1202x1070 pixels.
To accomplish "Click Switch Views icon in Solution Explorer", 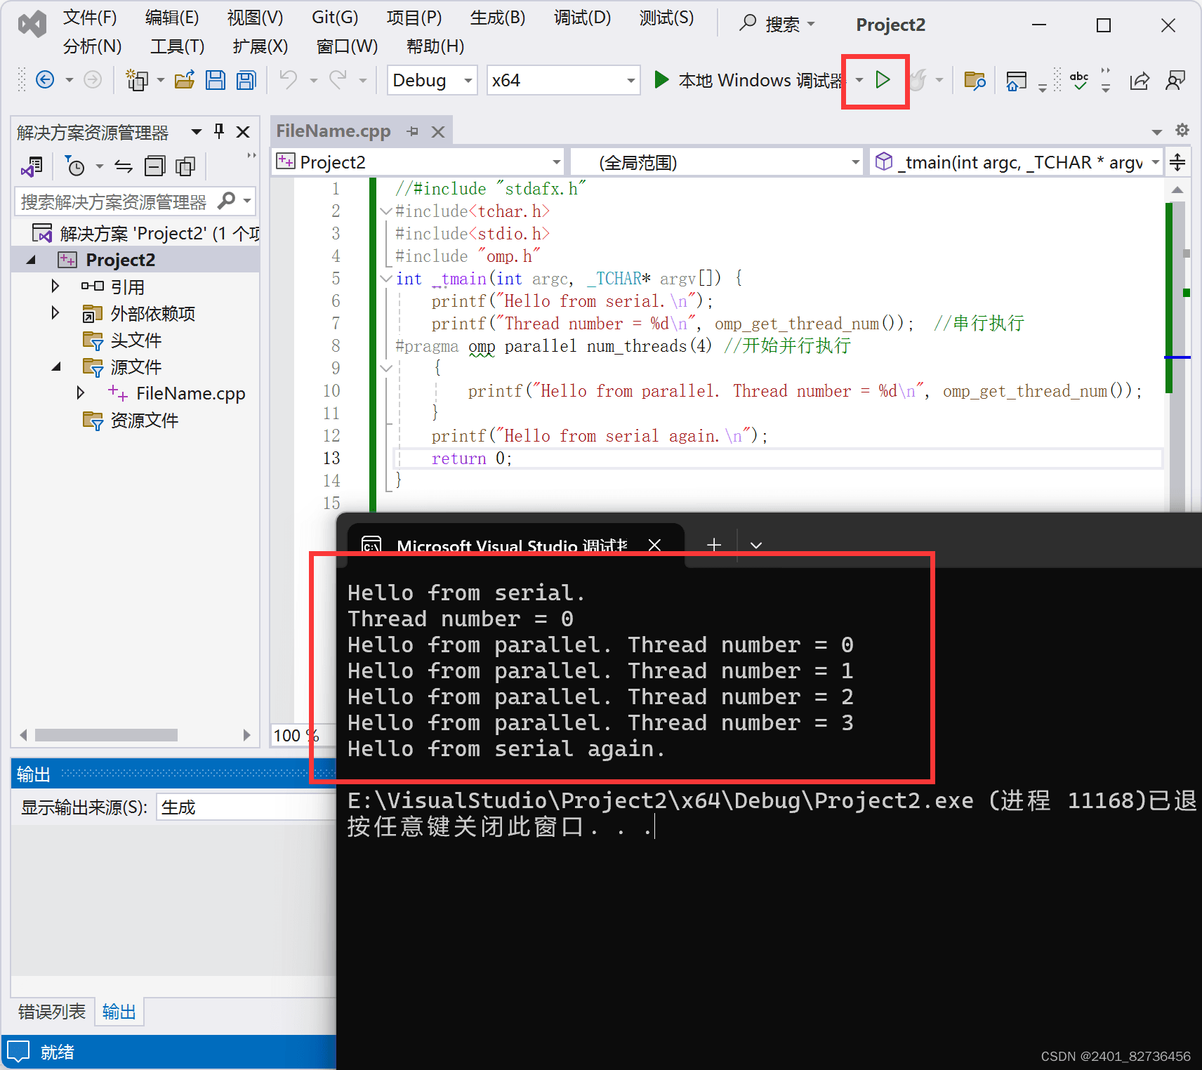I will point(32,166).
